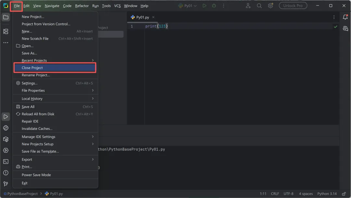Viewport: 351px width, 198px height.
Task: Expand the Manage IDE Settings submenu
Action: click(55, 137)
